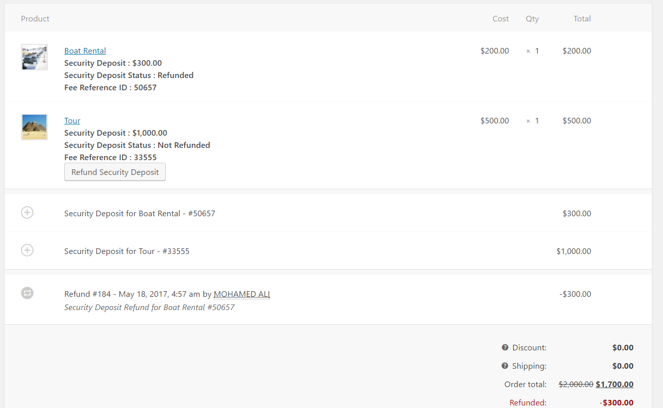
Task: Click the Cost column header
Action: tap(500, 19)
